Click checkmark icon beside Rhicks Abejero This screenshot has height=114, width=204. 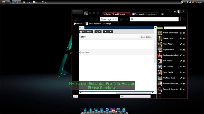click(x=181, y=44)
